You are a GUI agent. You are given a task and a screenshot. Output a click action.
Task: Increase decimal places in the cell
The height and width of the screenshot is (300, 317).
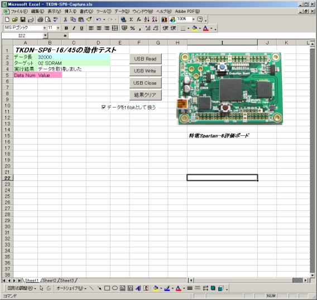(148, 28)
